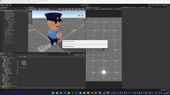Image resolution: width=170 pixels, height=95 pixels.
Task: Switch to the Lighting tab
Action: tap(134, 7)
